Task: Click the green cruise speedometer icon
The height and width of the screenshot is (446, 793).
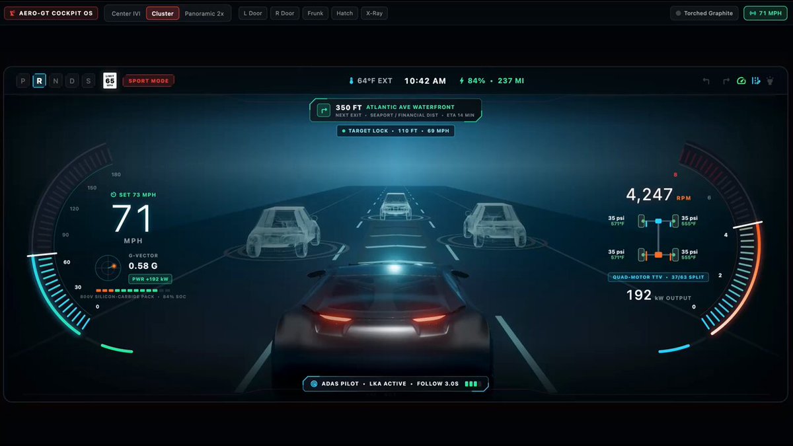Action: click(741, 81)
